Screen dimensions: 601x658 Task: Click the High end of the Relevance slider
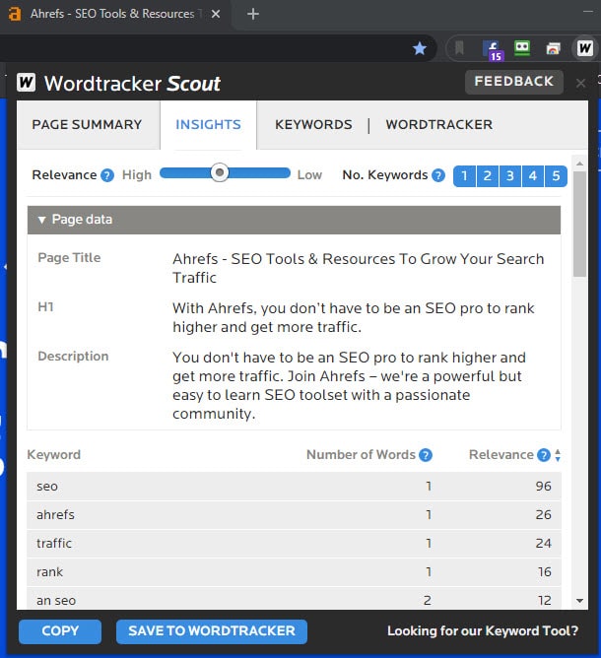coord(137,175)
